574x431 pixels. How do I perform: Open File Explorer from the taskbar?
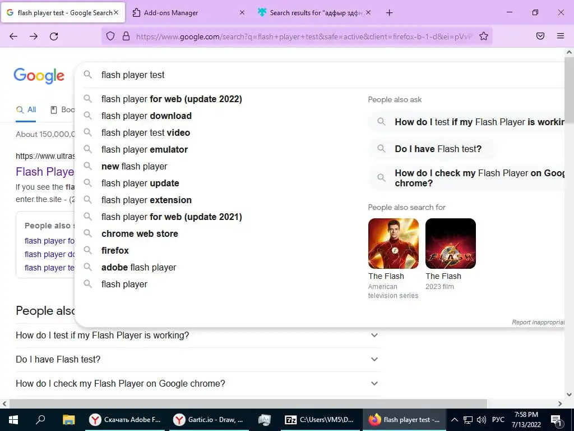coord(68,420)
